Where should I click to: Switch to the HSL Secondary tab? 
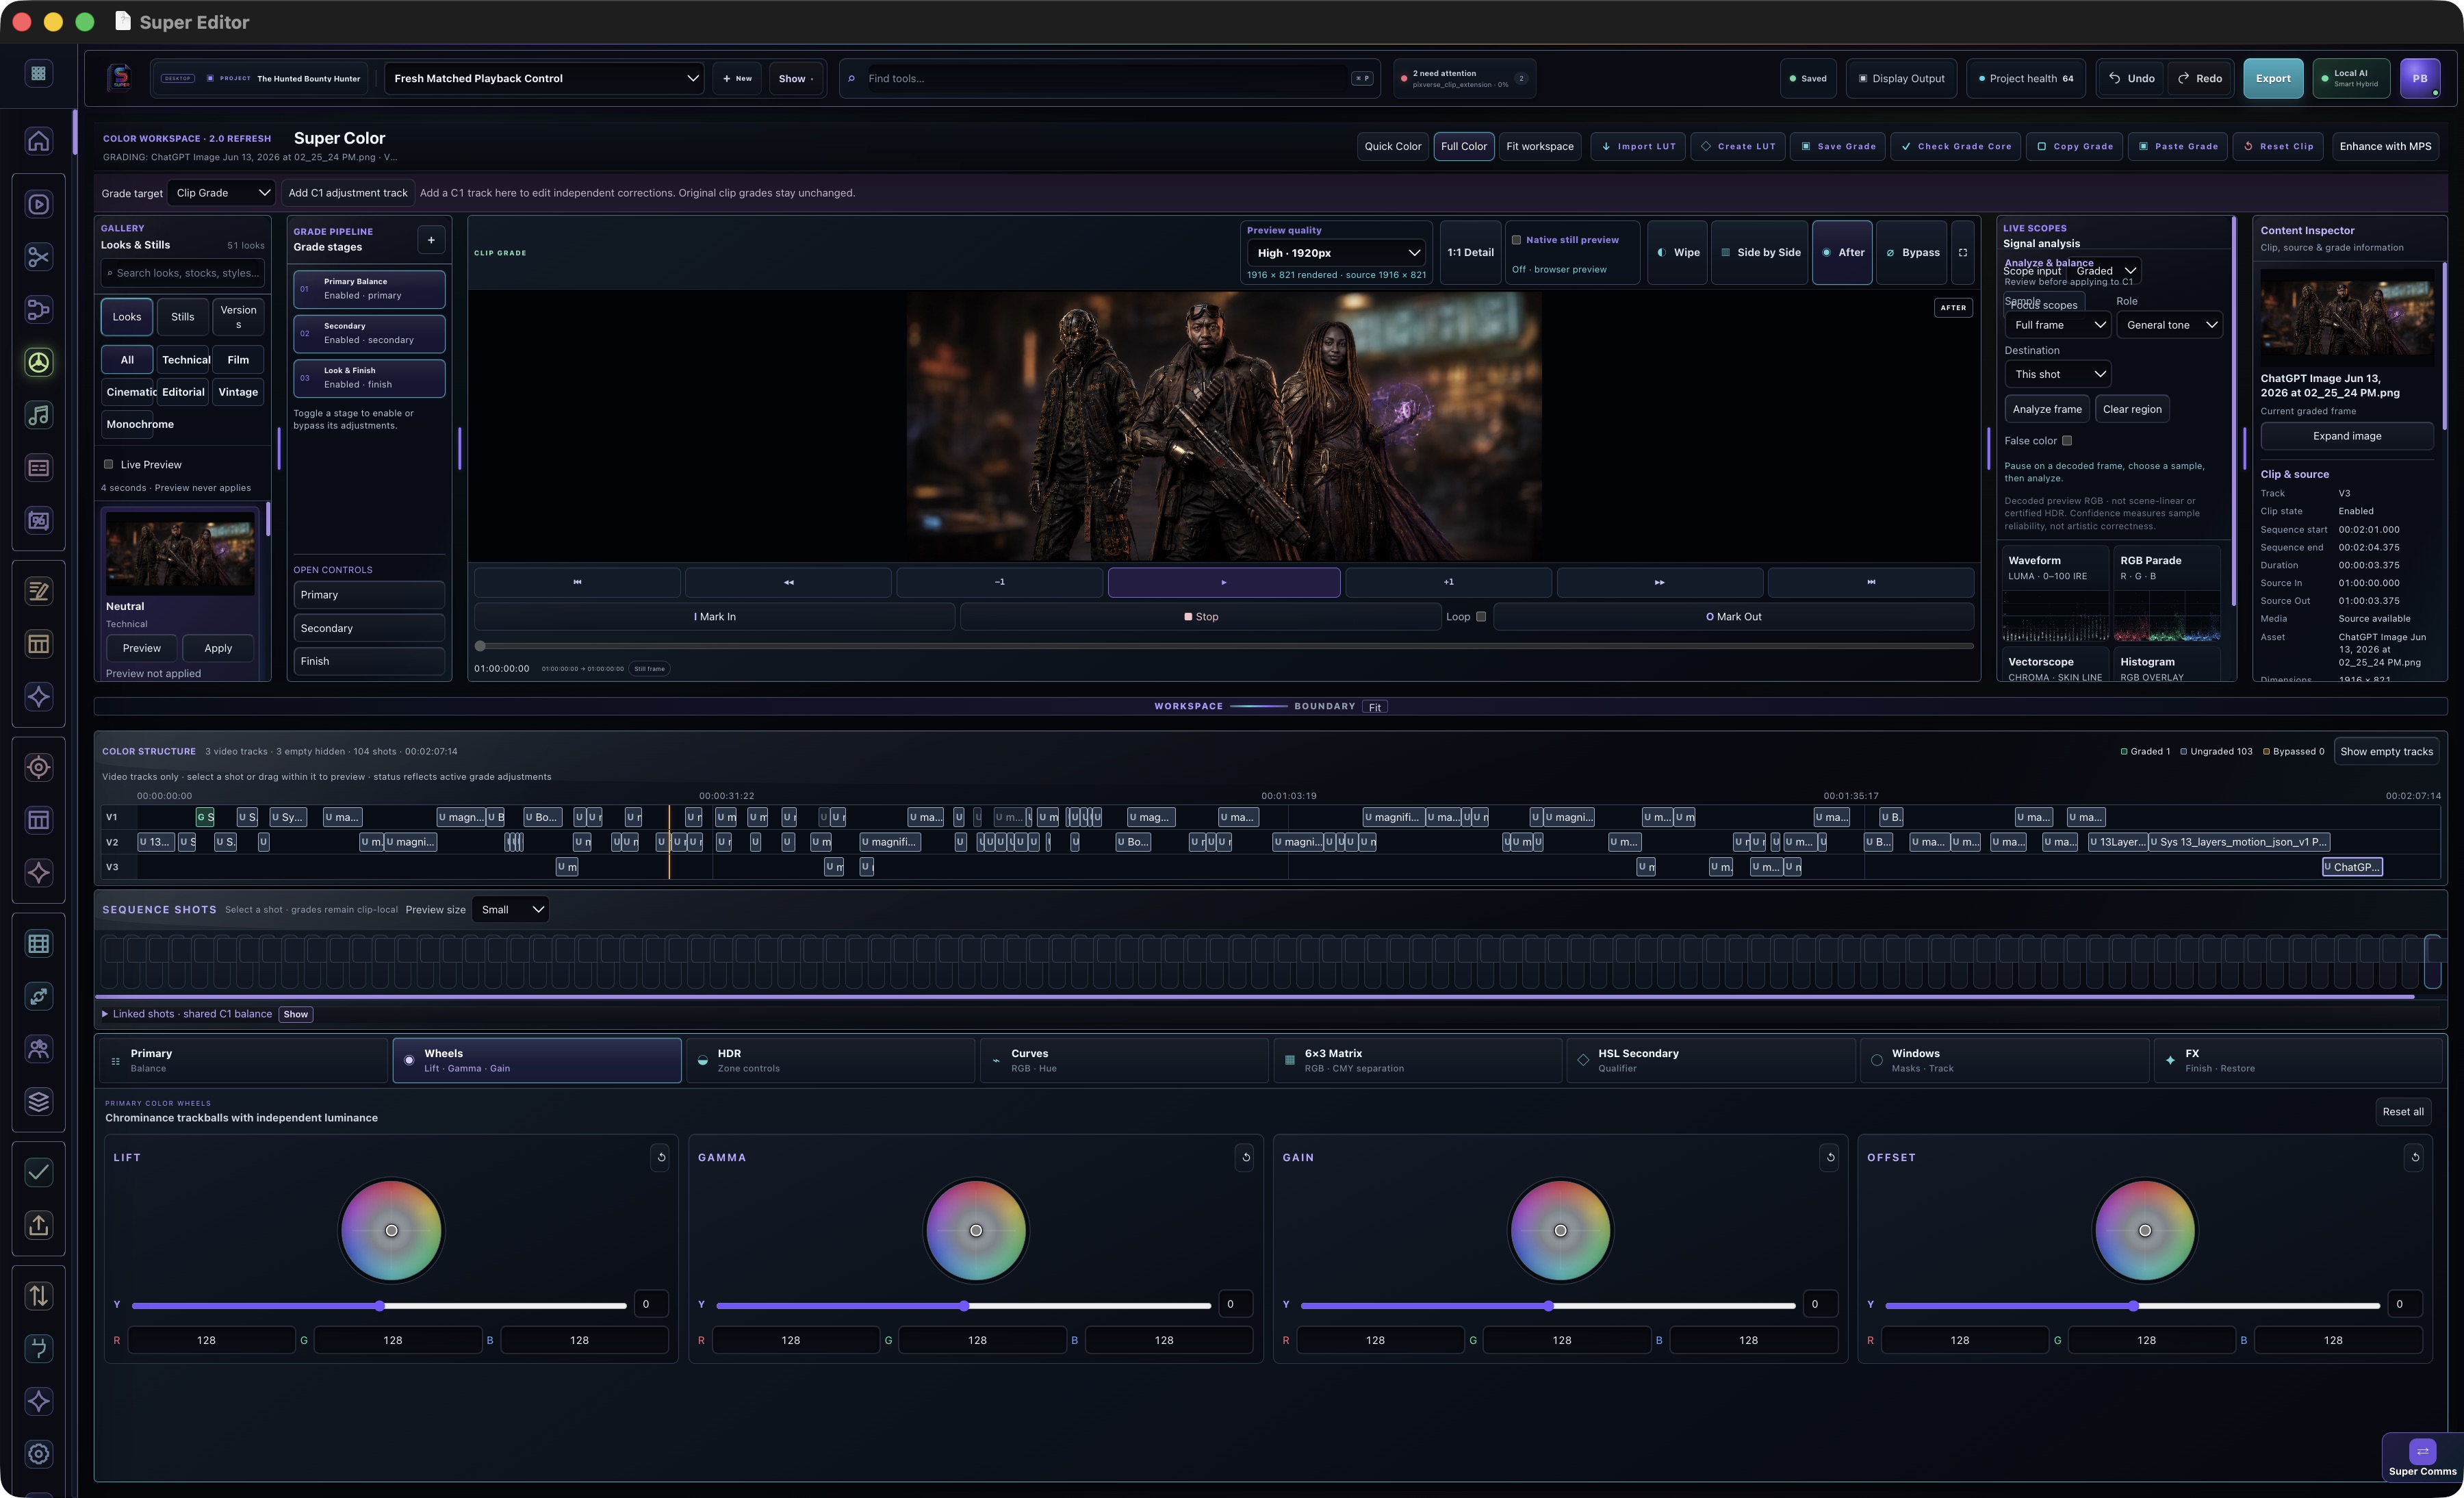[1711, 1060]
